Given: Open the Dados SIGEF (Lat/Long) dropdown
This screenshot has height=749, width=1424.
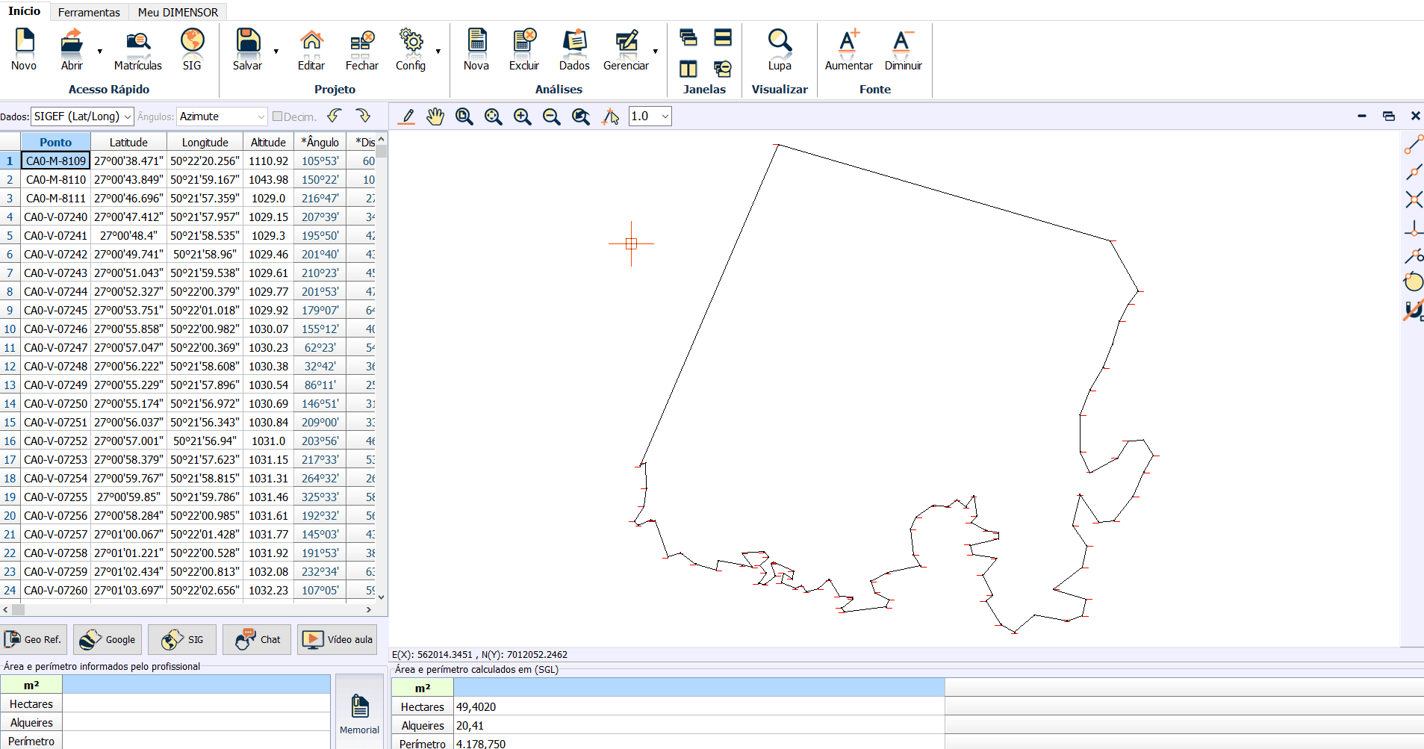Looking at the screenshot, I should 82,116.
